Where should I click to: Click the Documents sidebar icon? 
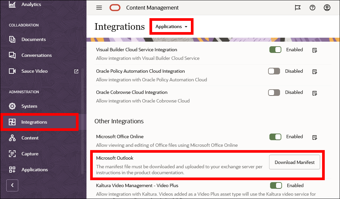pyautogui.click(x=12, y=39)
